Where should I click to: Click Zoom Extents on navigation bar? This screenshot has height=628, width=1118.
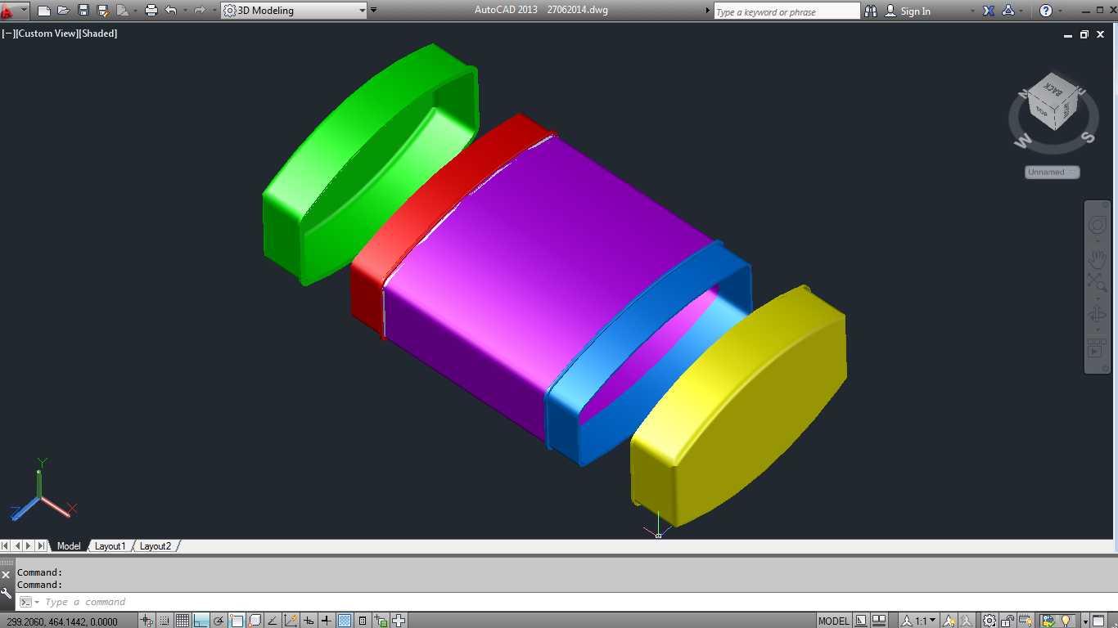tap(1097, 284)
